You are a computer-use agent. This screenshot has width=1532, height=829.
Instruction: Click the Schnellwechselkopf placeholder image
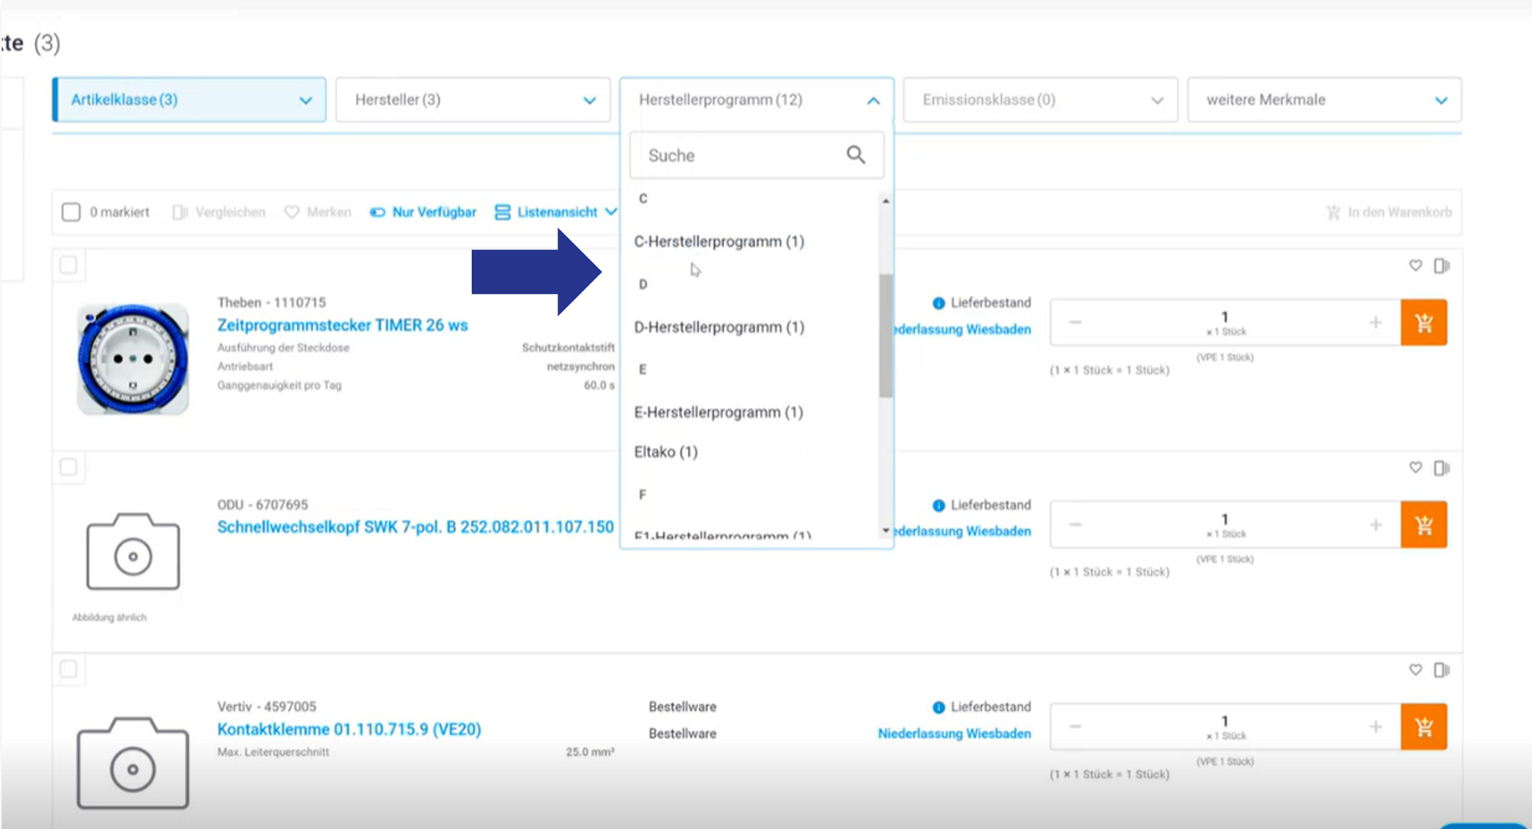click(133, 552)
